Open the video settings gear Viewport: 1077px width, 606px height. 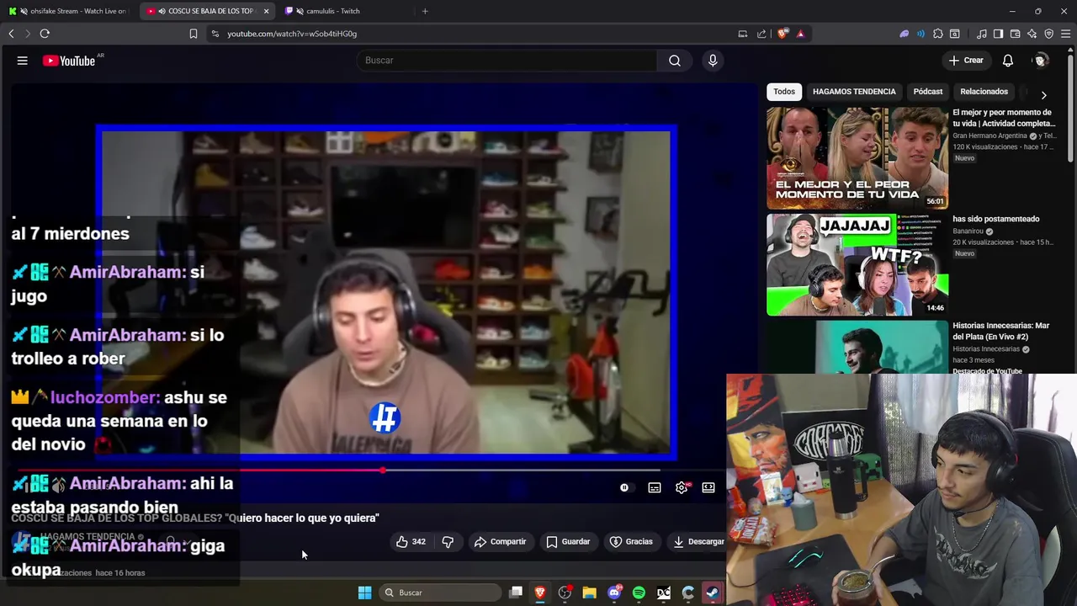(x=682, y=487)
